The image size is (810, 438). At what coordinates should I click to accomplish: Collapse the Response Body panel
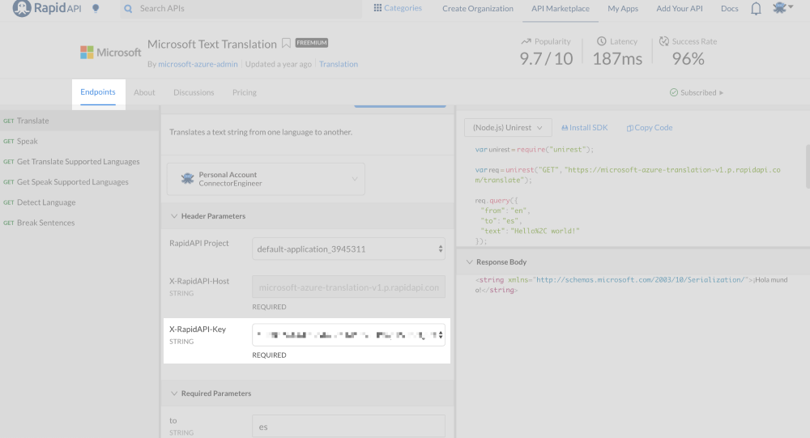tap(469, 262)
